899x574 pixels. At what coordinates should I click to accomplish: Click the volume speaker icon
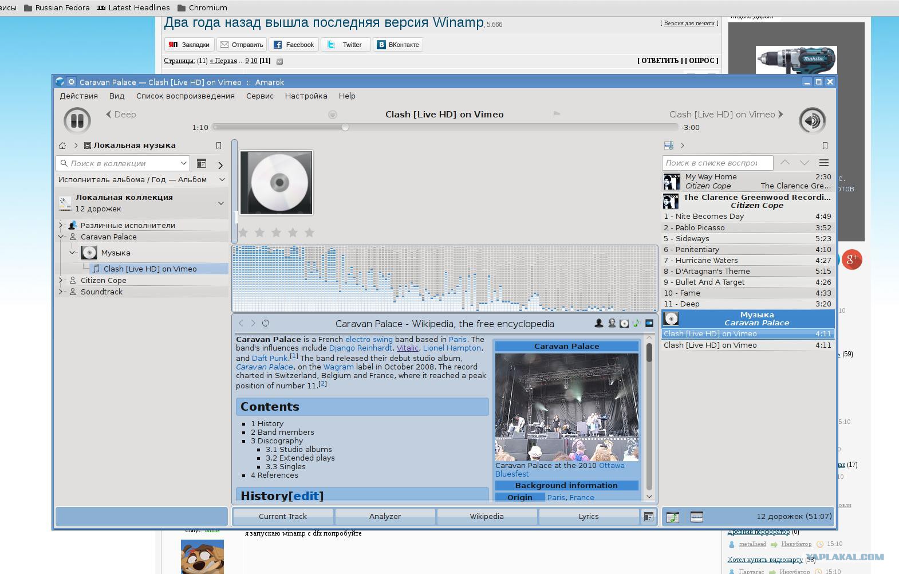(x=812, y=120)
